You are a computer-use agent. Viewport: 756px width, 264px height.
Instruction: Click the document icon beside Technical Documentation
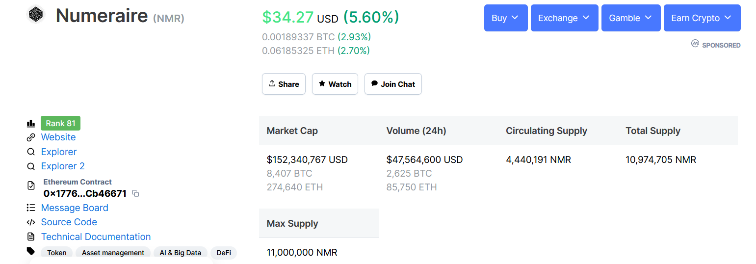tap(31, 237)
